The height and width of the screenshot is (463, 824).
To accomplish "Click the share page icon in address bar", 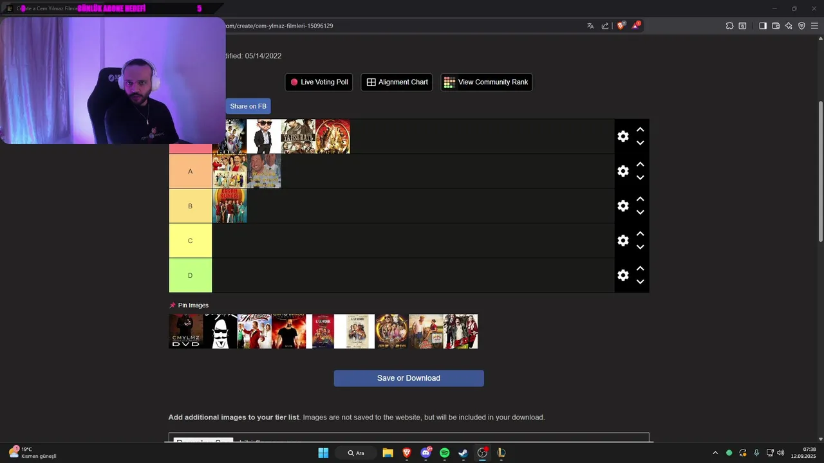I will point(605,26).
